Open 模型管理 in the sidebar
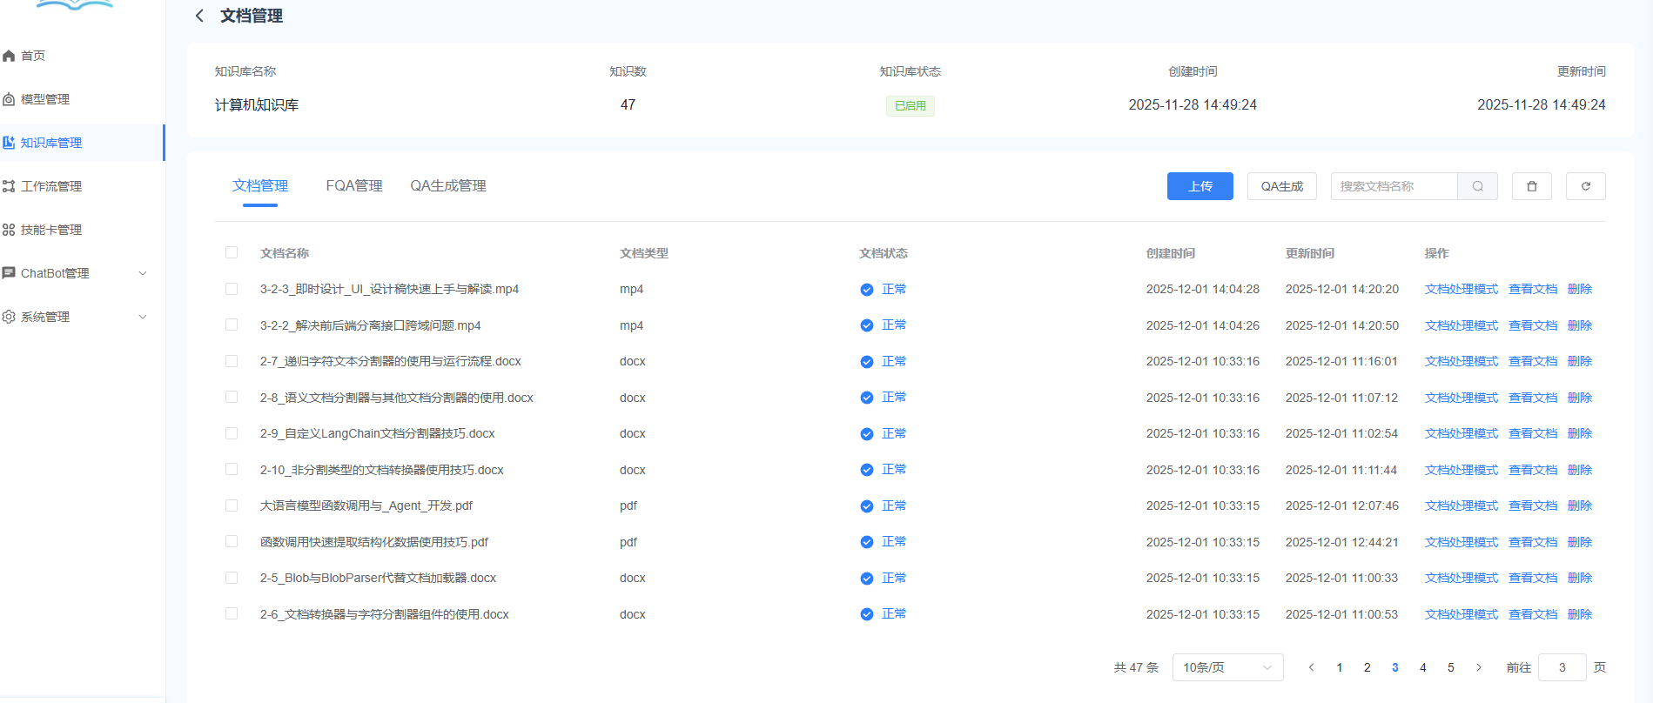The height and width of the screenshot is (703, 1653). click(45, 99)
